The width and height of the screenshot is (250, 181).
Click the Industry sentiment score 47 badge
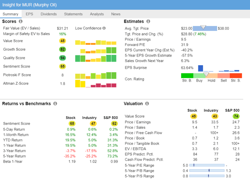[x=93, y=124]
